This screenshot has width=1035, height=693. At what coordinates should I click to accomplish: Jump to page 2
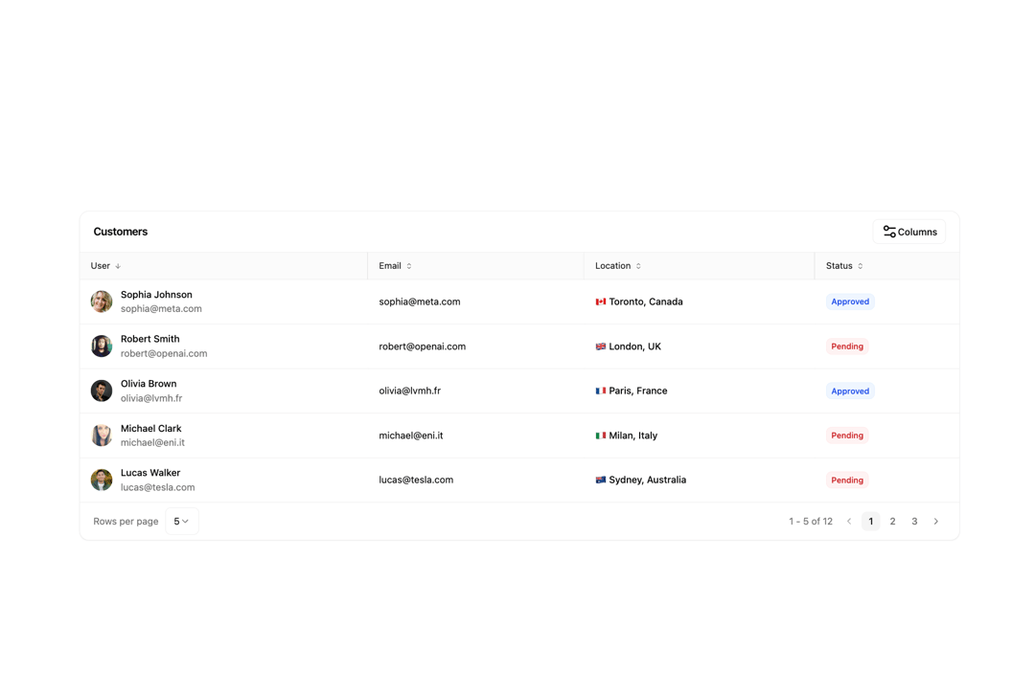tap(892, 522)
